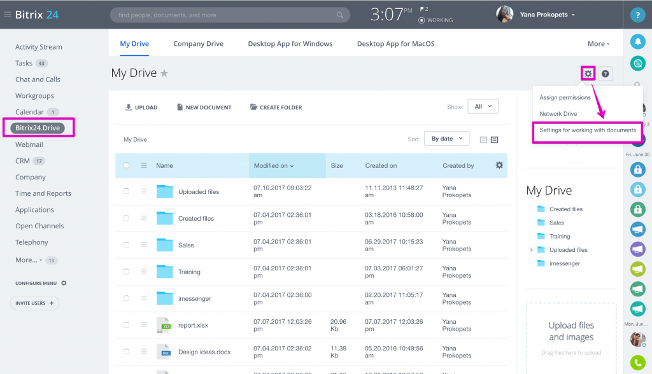Click the green padlock chat icon in sidebar
The width and height of the screenshot is (652, 374).
coord(637,209)
